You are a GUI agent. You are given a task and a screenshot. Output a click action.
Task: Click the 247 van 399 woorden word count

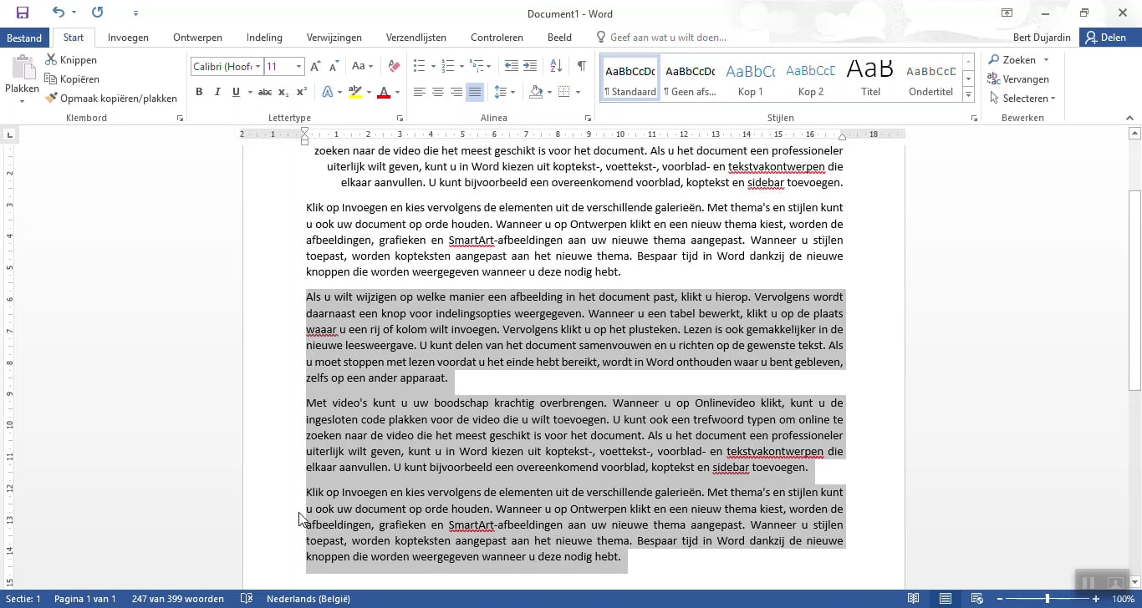pyautogui.click(x=177, y=599)
